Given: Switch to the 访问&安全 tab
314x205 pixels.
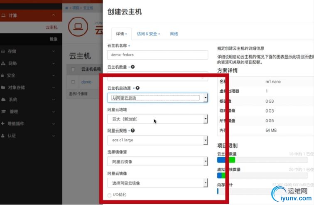Looking at the screenshot, I should [148, 34].
